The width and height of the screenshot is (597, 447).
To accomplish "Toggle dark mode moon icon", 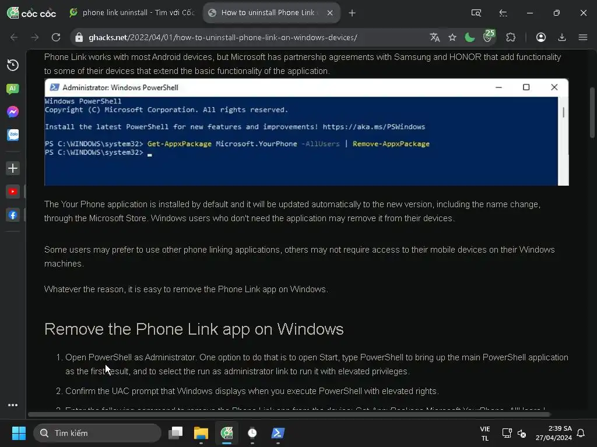I will click(470, 37).
